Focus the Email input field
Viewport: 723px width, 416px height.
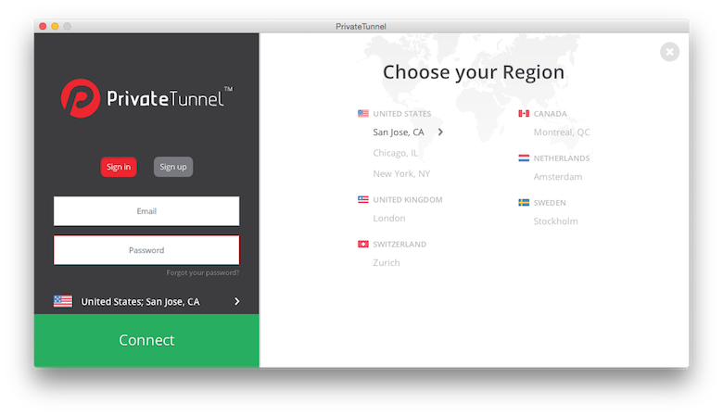(x=146, y=211)
